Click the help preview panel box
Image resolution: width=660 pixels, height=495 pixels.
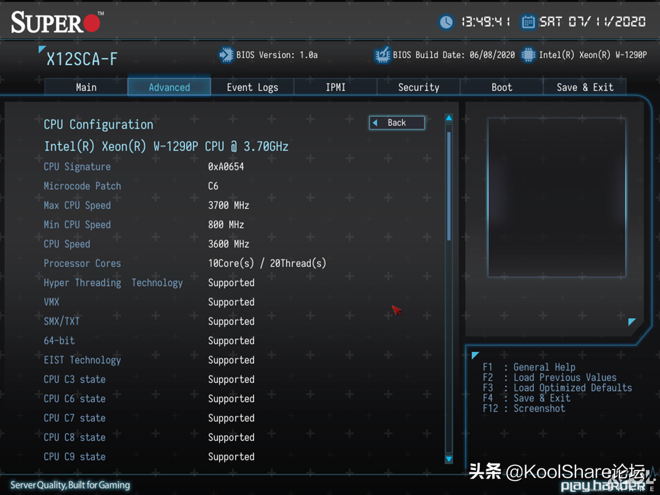[556, 197]
